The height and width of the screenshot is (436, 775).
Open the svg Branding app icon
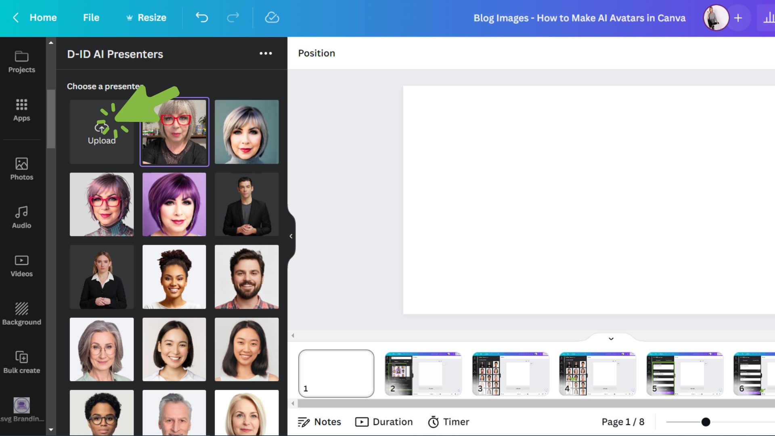coord(21,410)
